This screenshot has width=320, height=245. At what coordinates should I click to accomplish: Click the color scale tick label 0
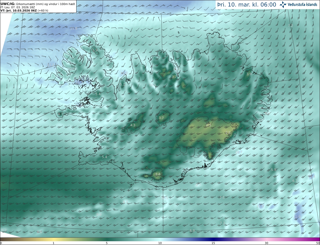1,243
